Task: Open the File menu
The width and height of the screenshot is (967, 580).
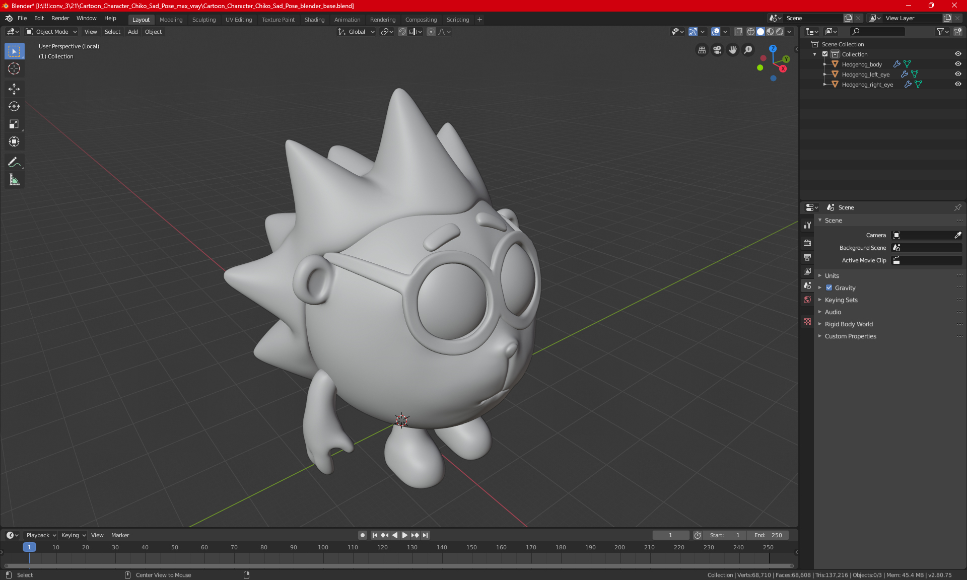Action: [x=22, y=18]
